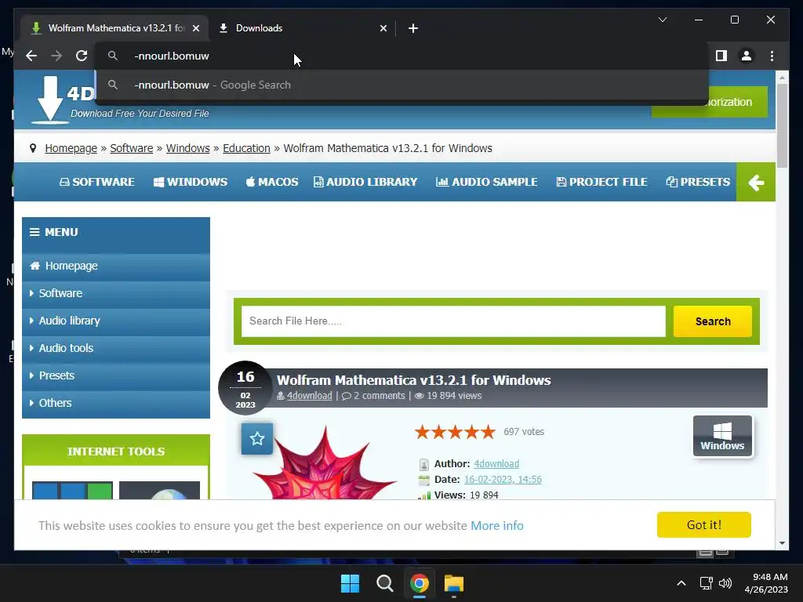Screen dimensions: 803x602
Task: Open a new browser tab
Action: (413, 28)
